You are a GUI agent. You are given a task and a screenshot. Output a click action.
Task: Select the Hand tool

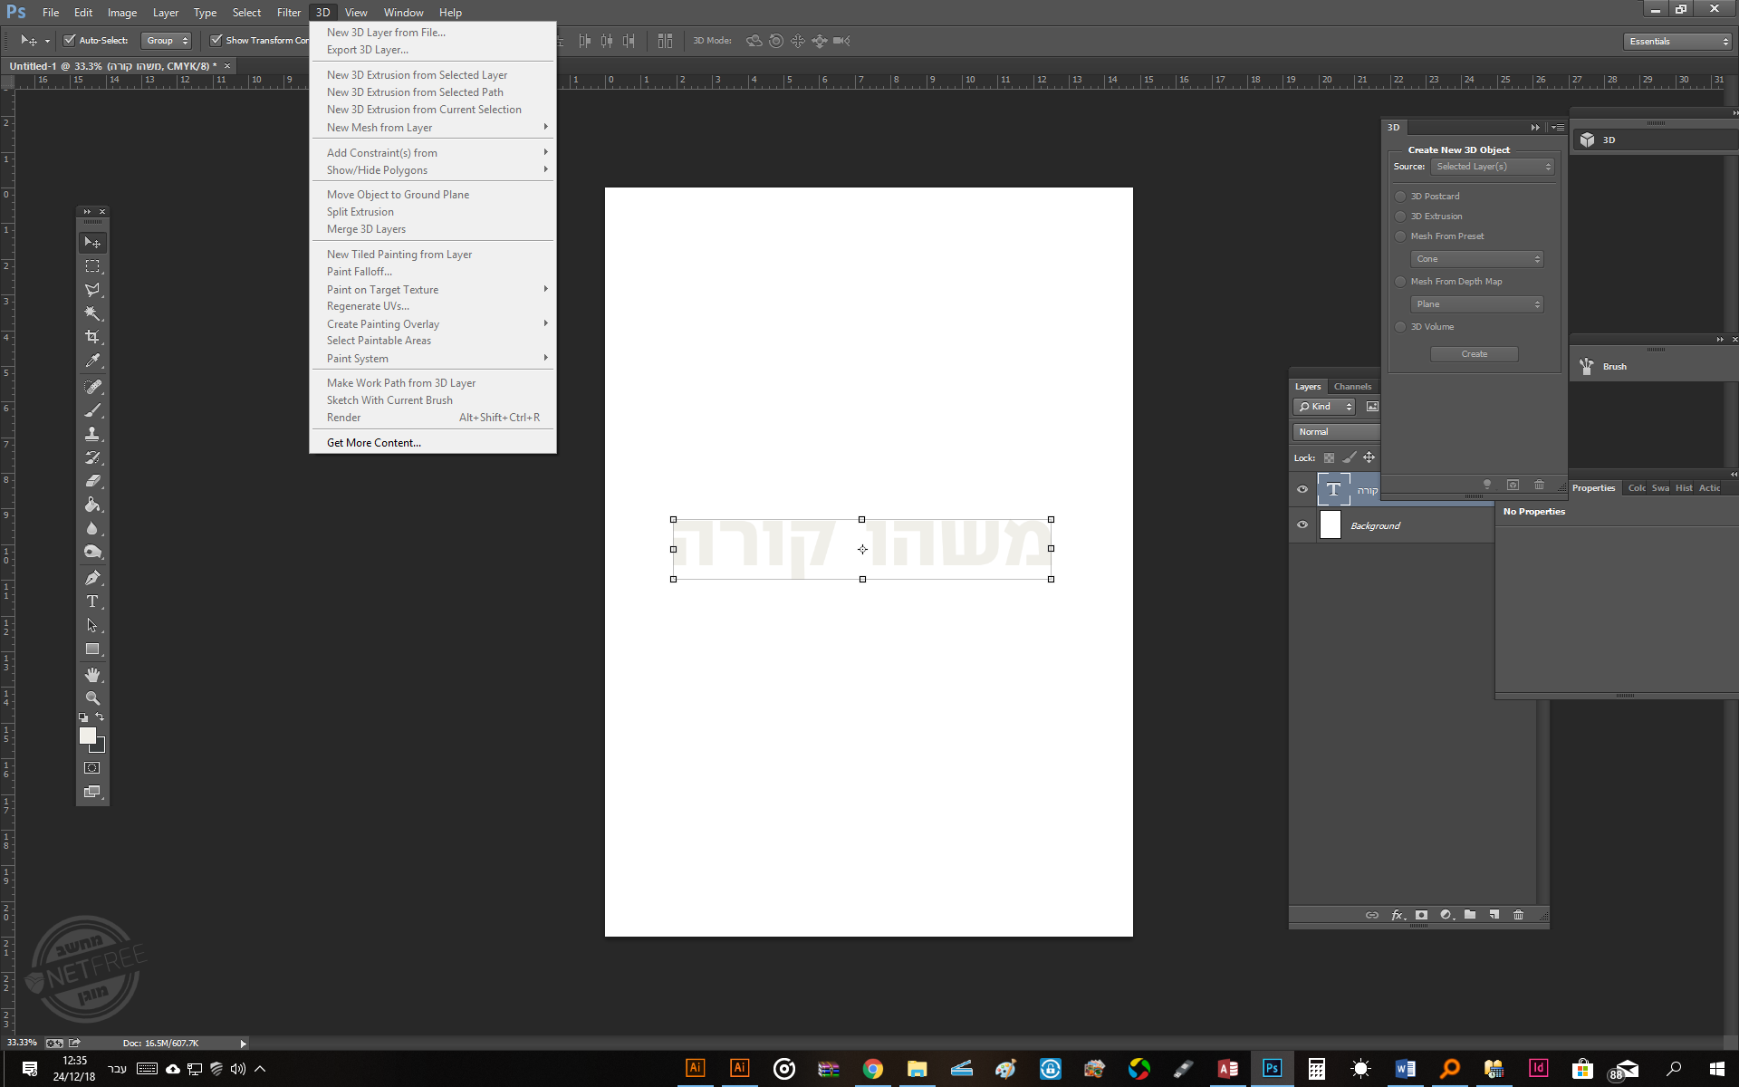[92, 675]
